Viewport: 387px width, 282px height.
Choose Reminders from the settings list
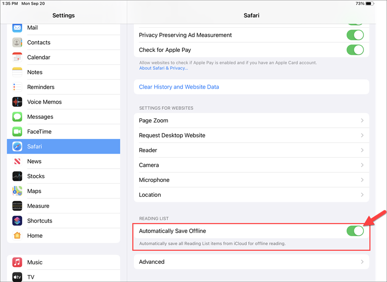pyautogui.click(x=41, y=87)
